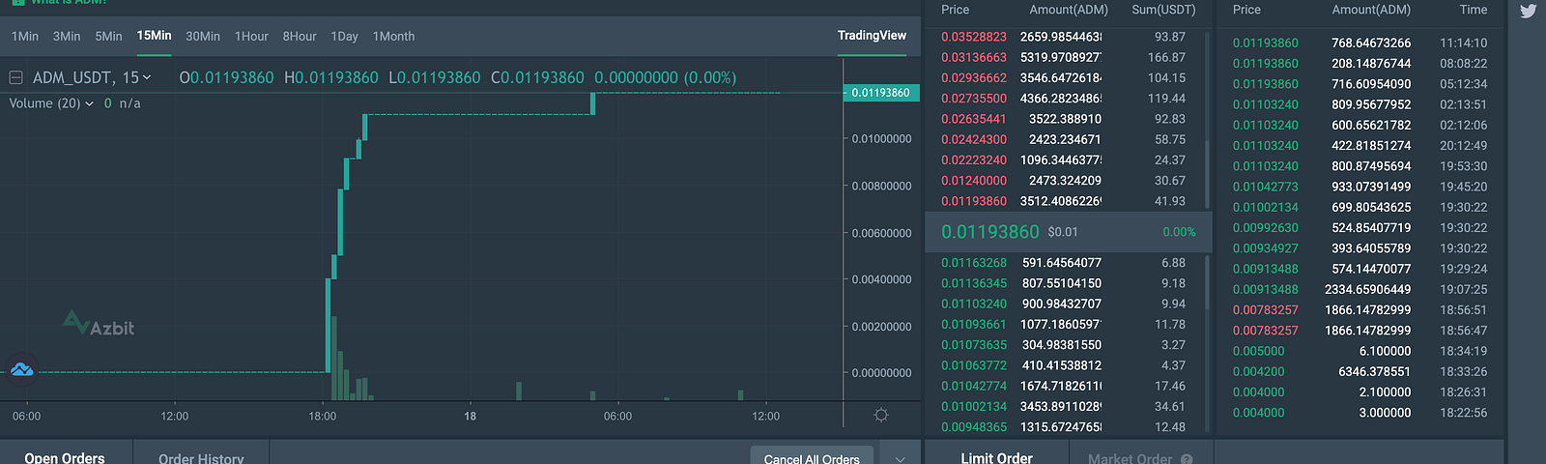Open chart settings gear icon
Viewport: 1546px width, 464px height.
click(881, 415)
